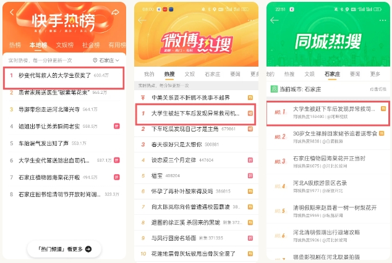Open three-dot menu on 同城热搜 header
The image size is (392, 263).
383,20
